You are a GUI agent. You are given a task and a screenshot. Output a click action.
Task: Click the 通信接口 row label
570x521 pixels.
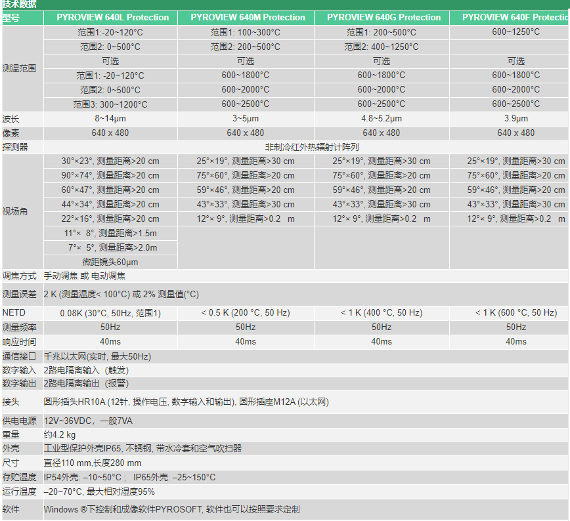(19, 356)
